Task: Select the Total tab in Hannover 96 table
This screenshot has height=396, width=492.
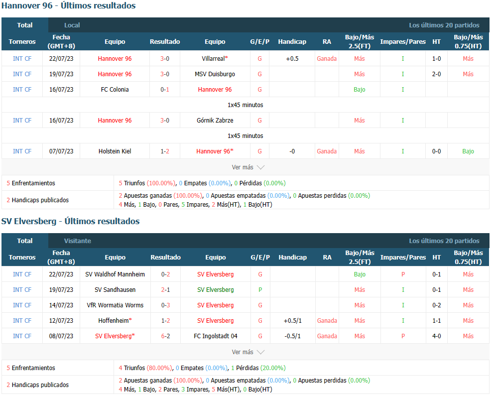Action: click(x=25, y=25)
